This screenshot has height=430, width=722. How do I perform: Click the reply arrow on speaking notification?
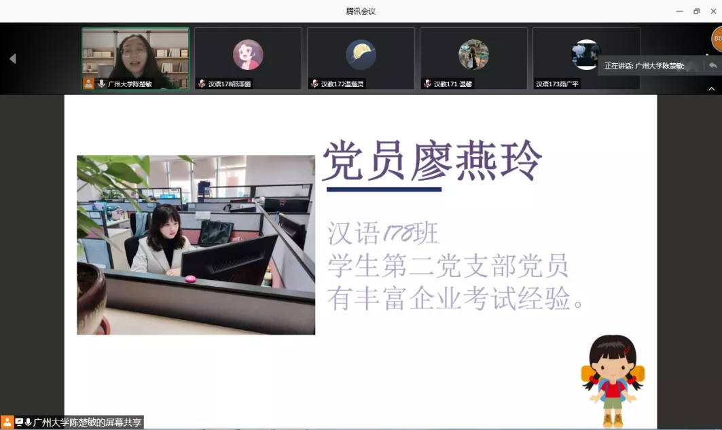click(x=712, y=65)
